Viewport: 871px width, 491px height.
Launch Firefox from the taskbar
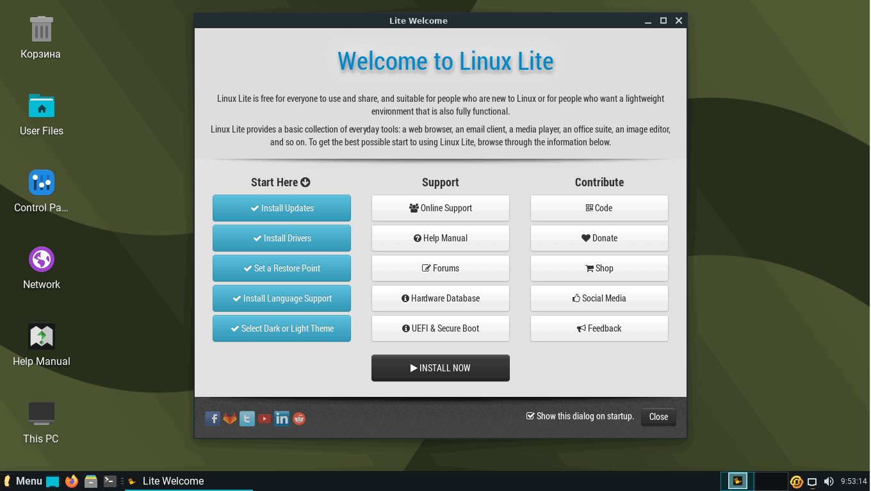click(72, 481)
